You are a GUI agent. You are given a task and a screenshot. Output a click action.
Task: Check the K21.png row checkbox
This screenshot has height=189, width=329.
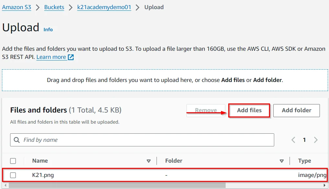[x=13, y=175]
